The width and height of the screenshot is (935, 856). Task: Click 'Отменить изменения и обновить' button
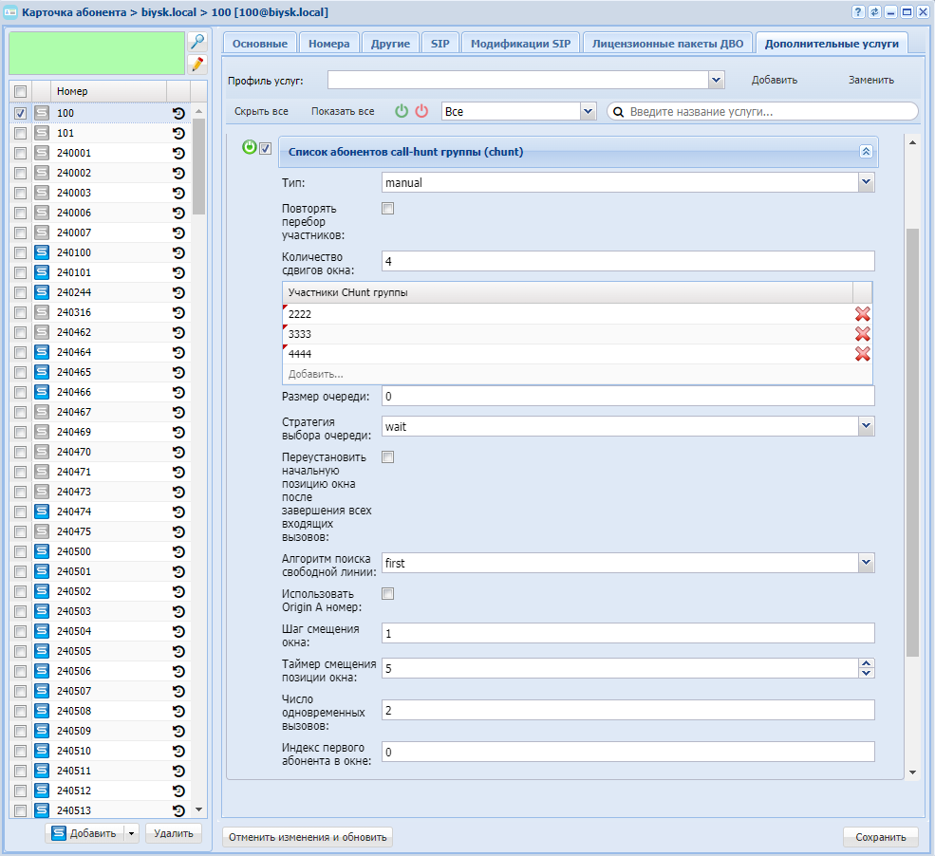tap(307, 837)
